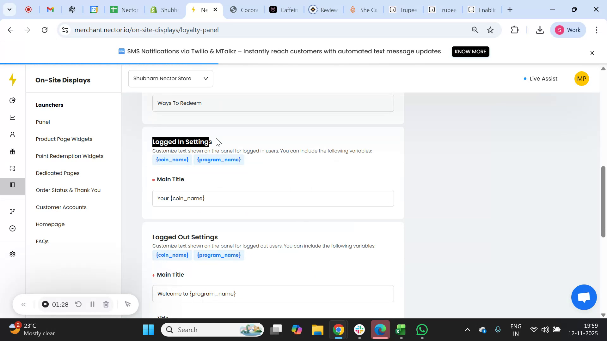Restart the recording using the restart icon
This screenshot has height=341, width=607.
click(78, 304)
